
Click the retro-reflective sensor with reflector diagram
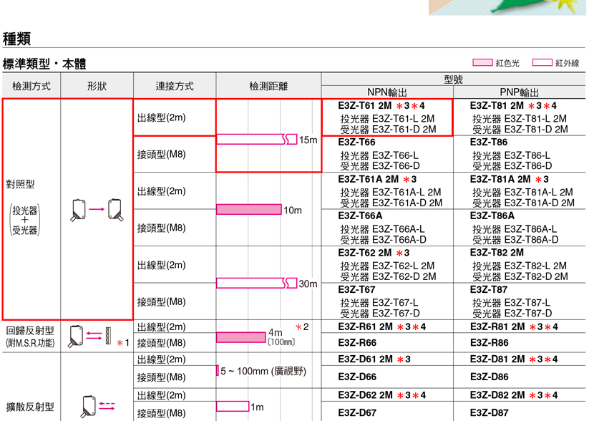point(89,336)
